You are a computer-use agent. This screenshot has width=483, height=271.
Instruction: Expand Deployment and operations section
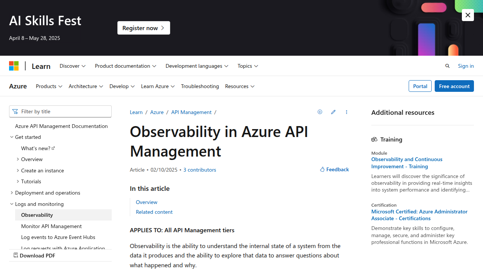click(12, 193)
